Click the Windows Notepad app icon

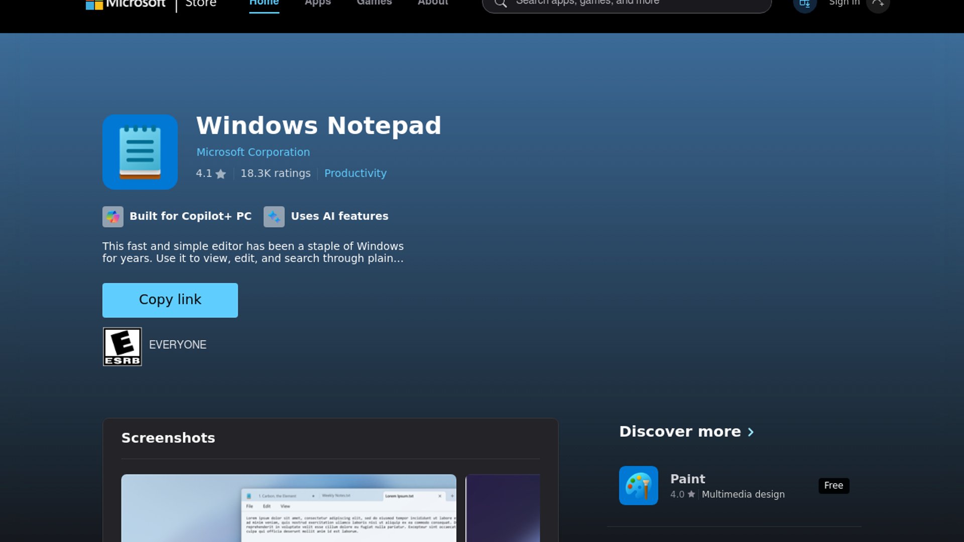coord(140,152)
